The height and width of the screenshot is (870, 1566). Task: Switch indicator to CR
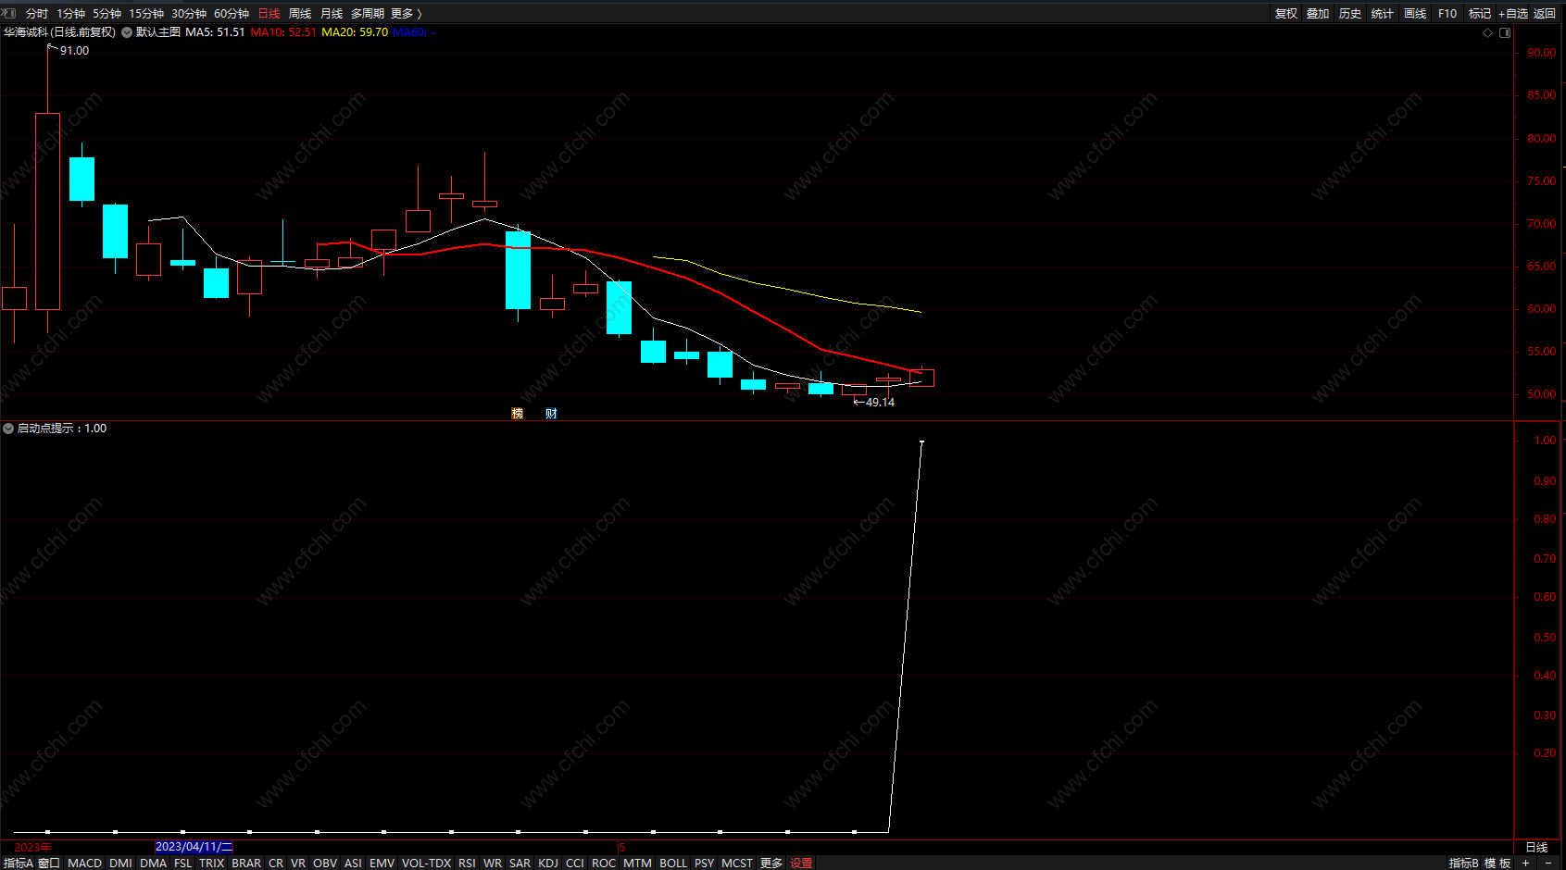pos(276,863)
